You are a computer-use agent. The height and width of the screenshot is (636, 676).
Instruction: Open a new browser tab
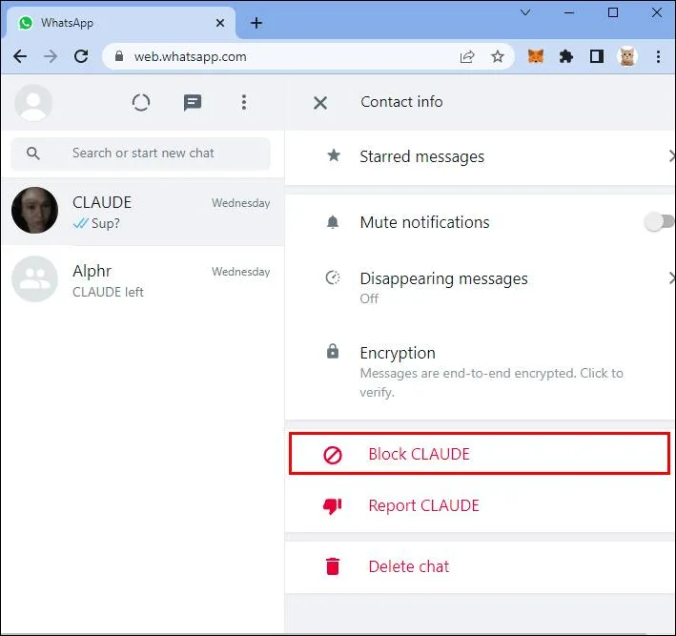(256, 23)
